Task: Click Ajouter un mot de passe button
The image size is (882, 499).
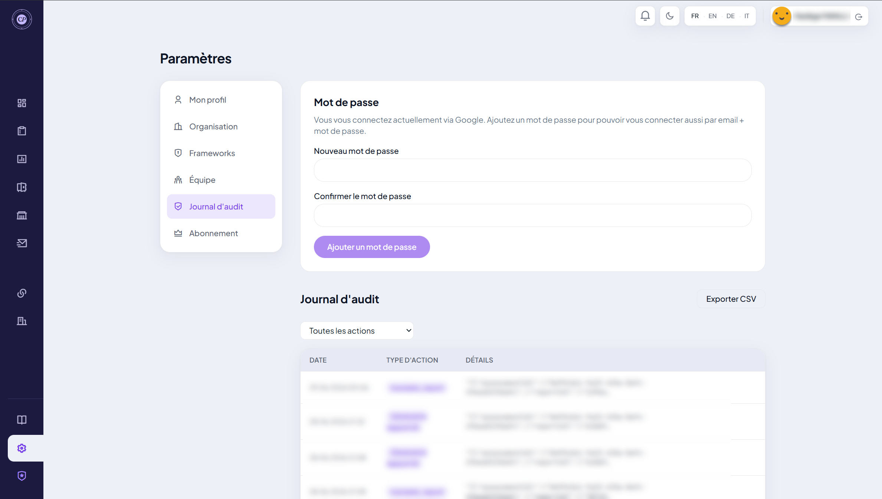Action: 372,247
